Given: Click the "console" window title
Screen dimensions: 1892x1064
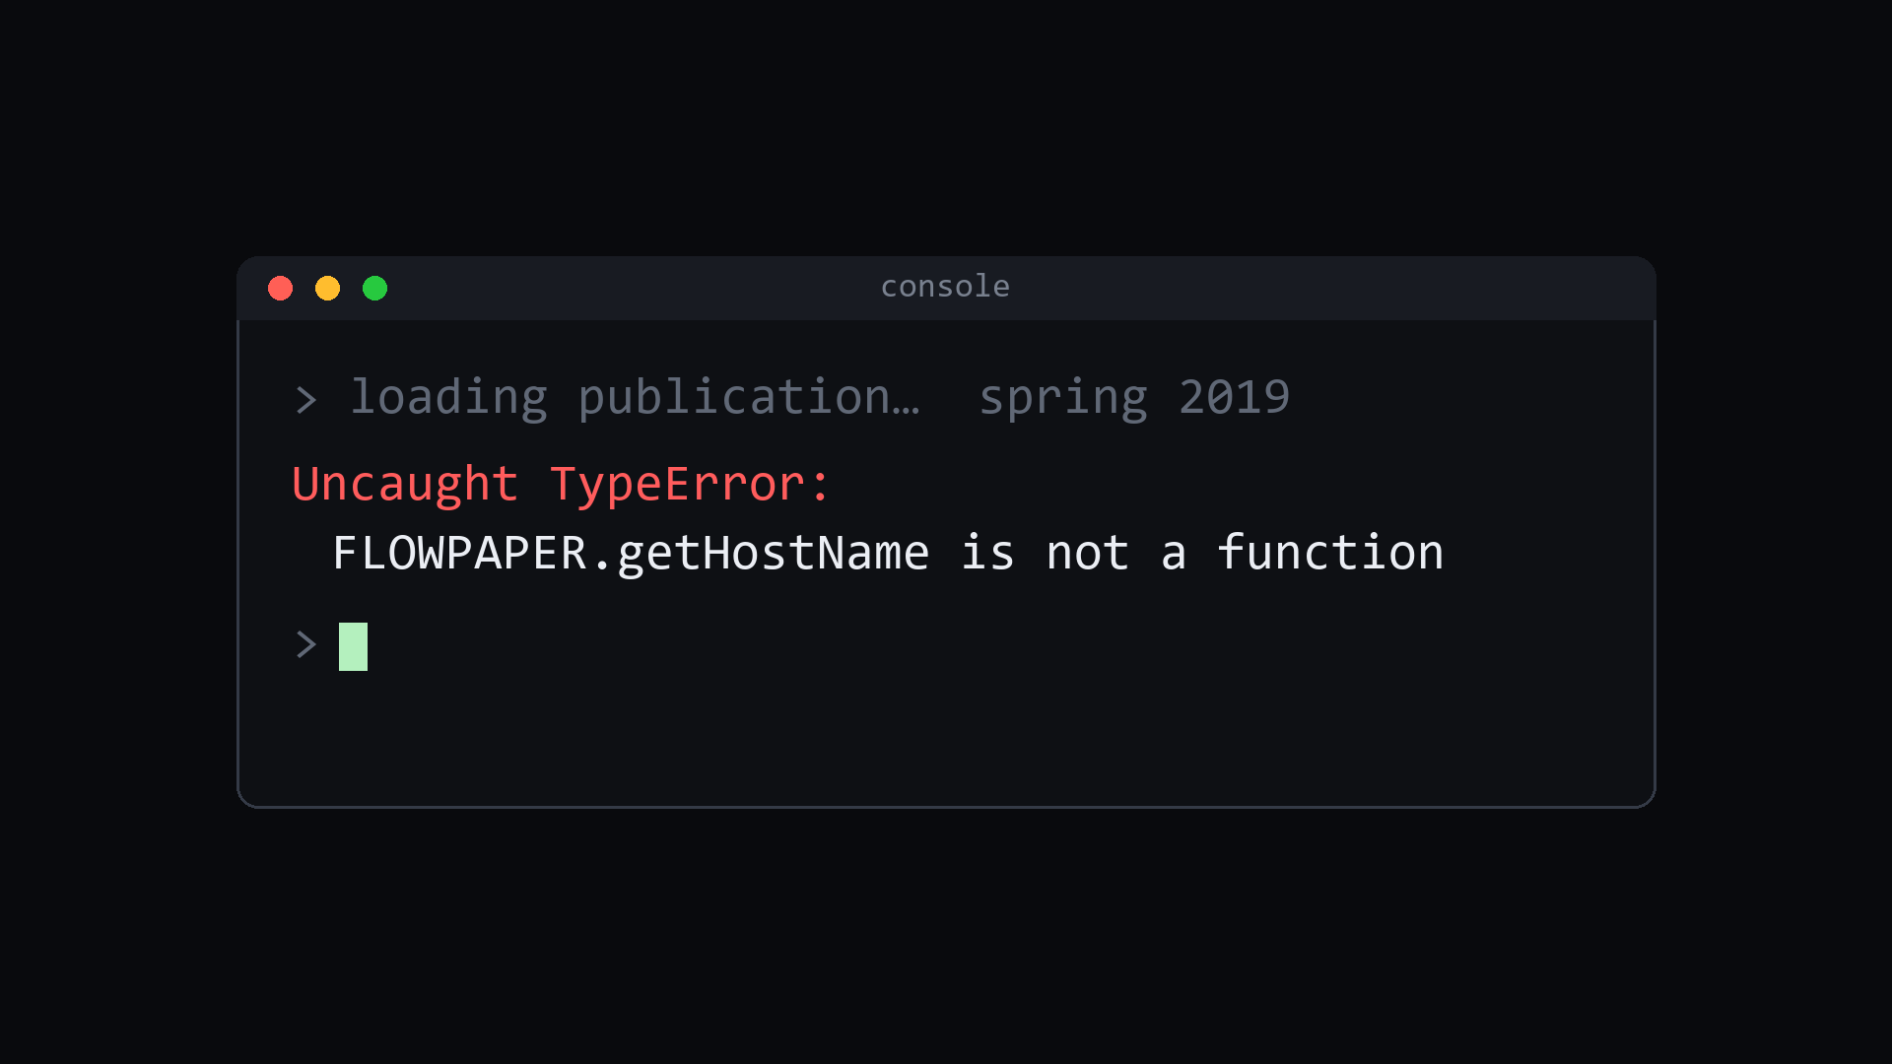Looking at the screenshot, I should [x=945, y=287].
